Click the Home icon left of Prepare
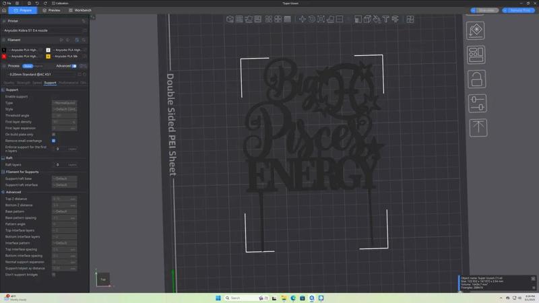539x303 pixels. [x=4, y=10]
